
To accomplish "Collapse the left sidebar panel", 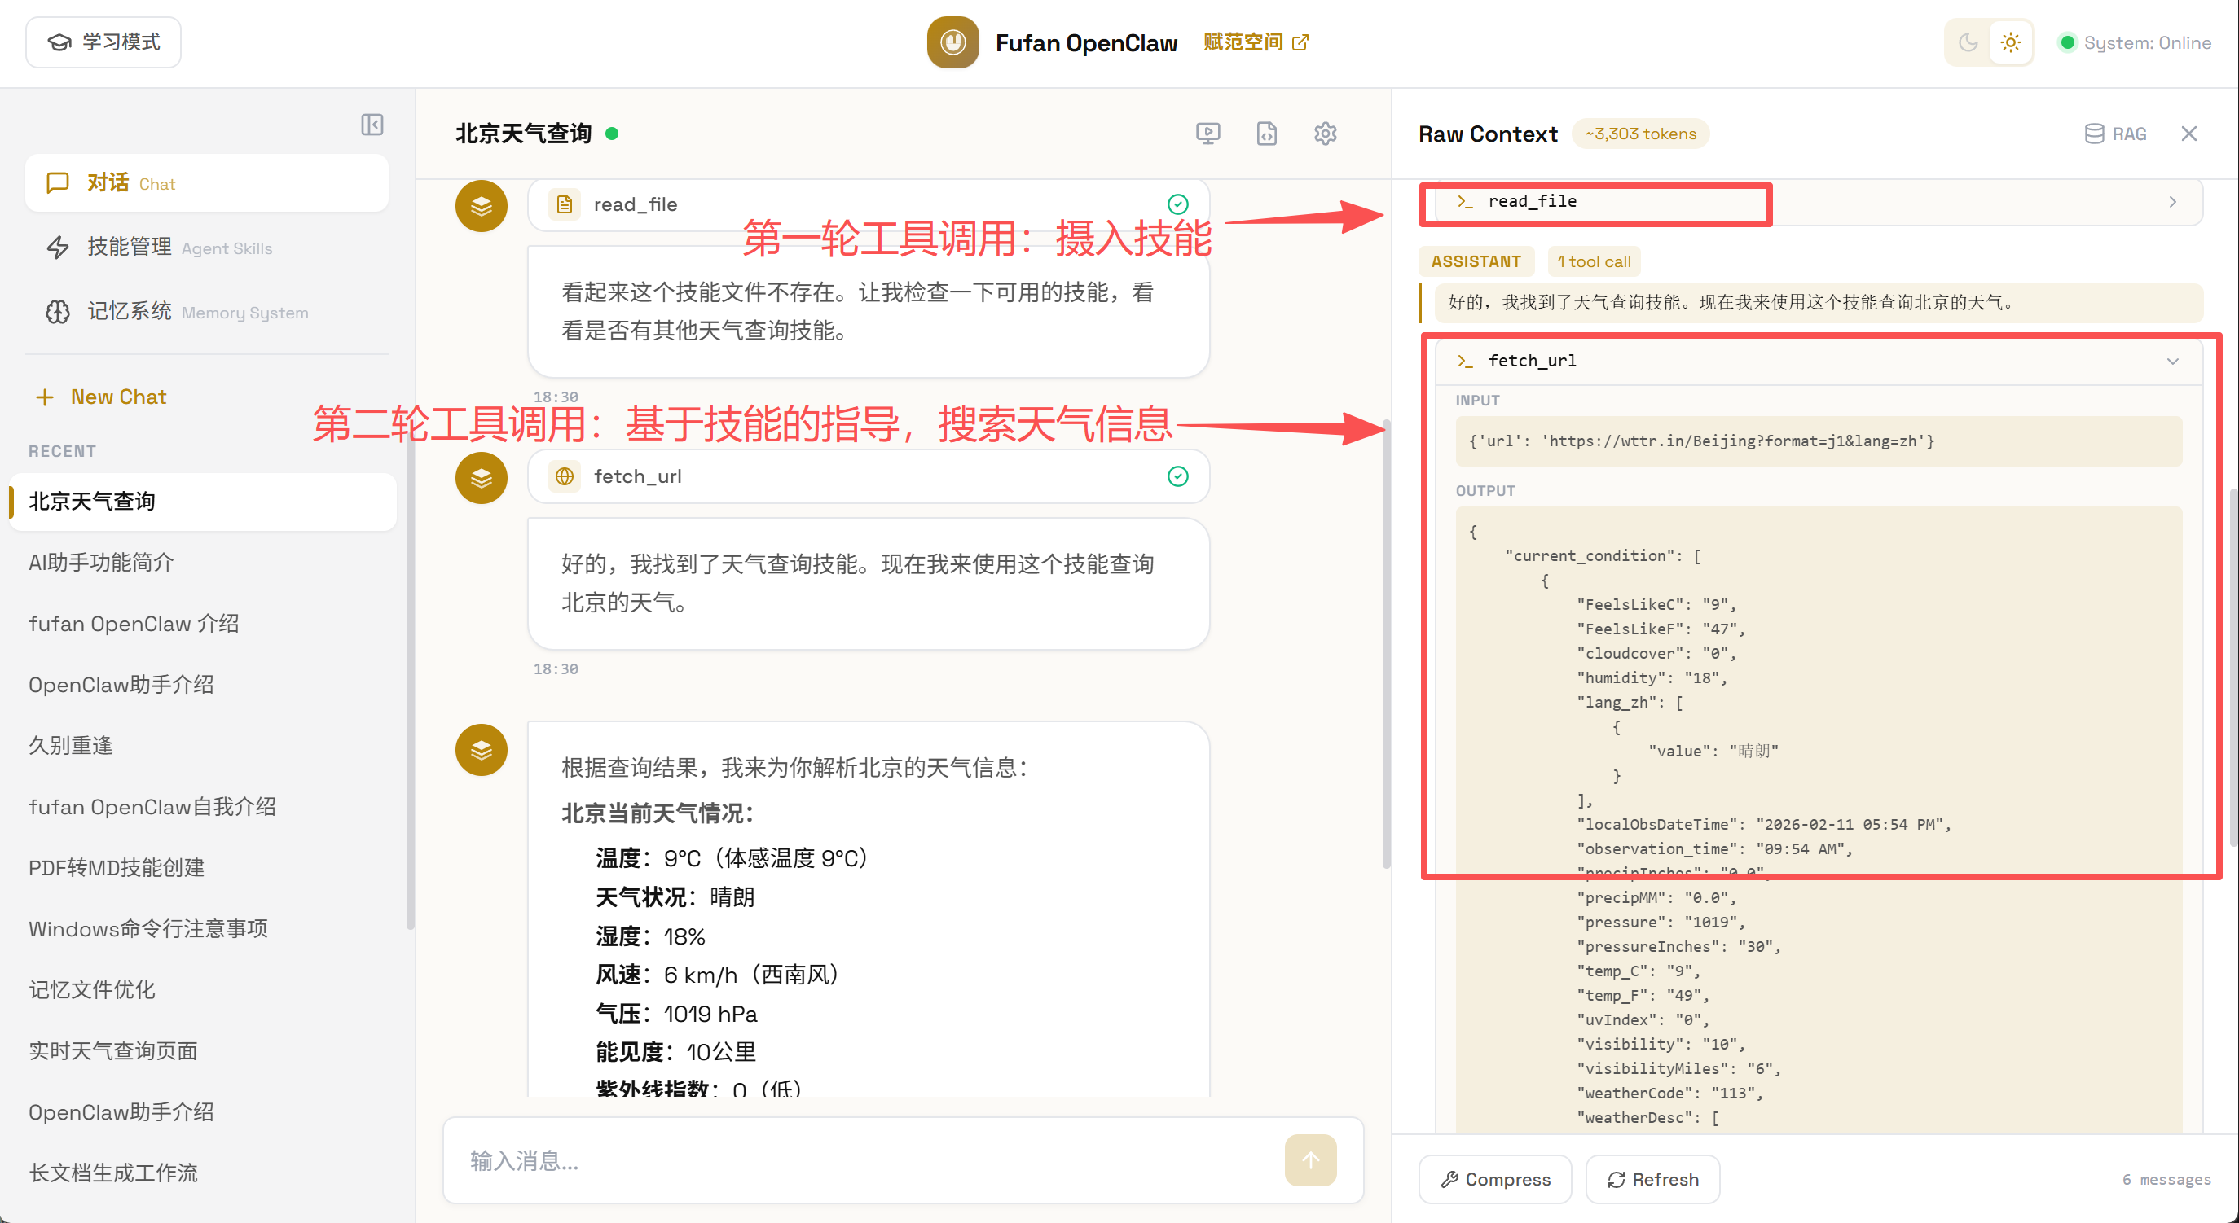I will click(x=372, y=125).
